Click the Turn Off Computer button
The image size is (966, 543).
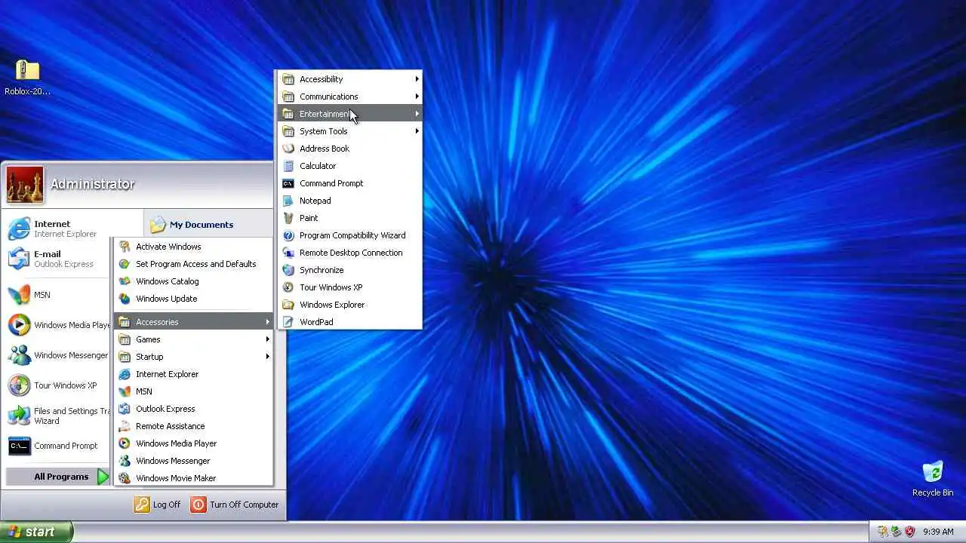pyautogui.click(x=235, y=505)
